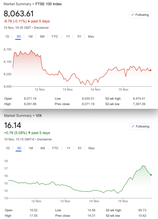158x219 pixels.
Task: Click the red endpoint dot on FTSE chart
Action: coord(150,70)
